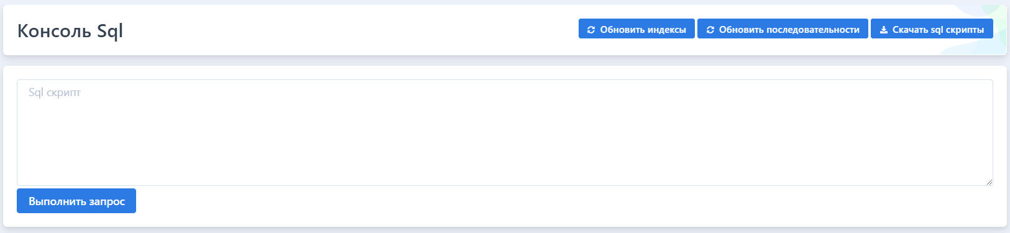Click the Обновить последовательности button
1010x233 pixels.
point(783,29)
